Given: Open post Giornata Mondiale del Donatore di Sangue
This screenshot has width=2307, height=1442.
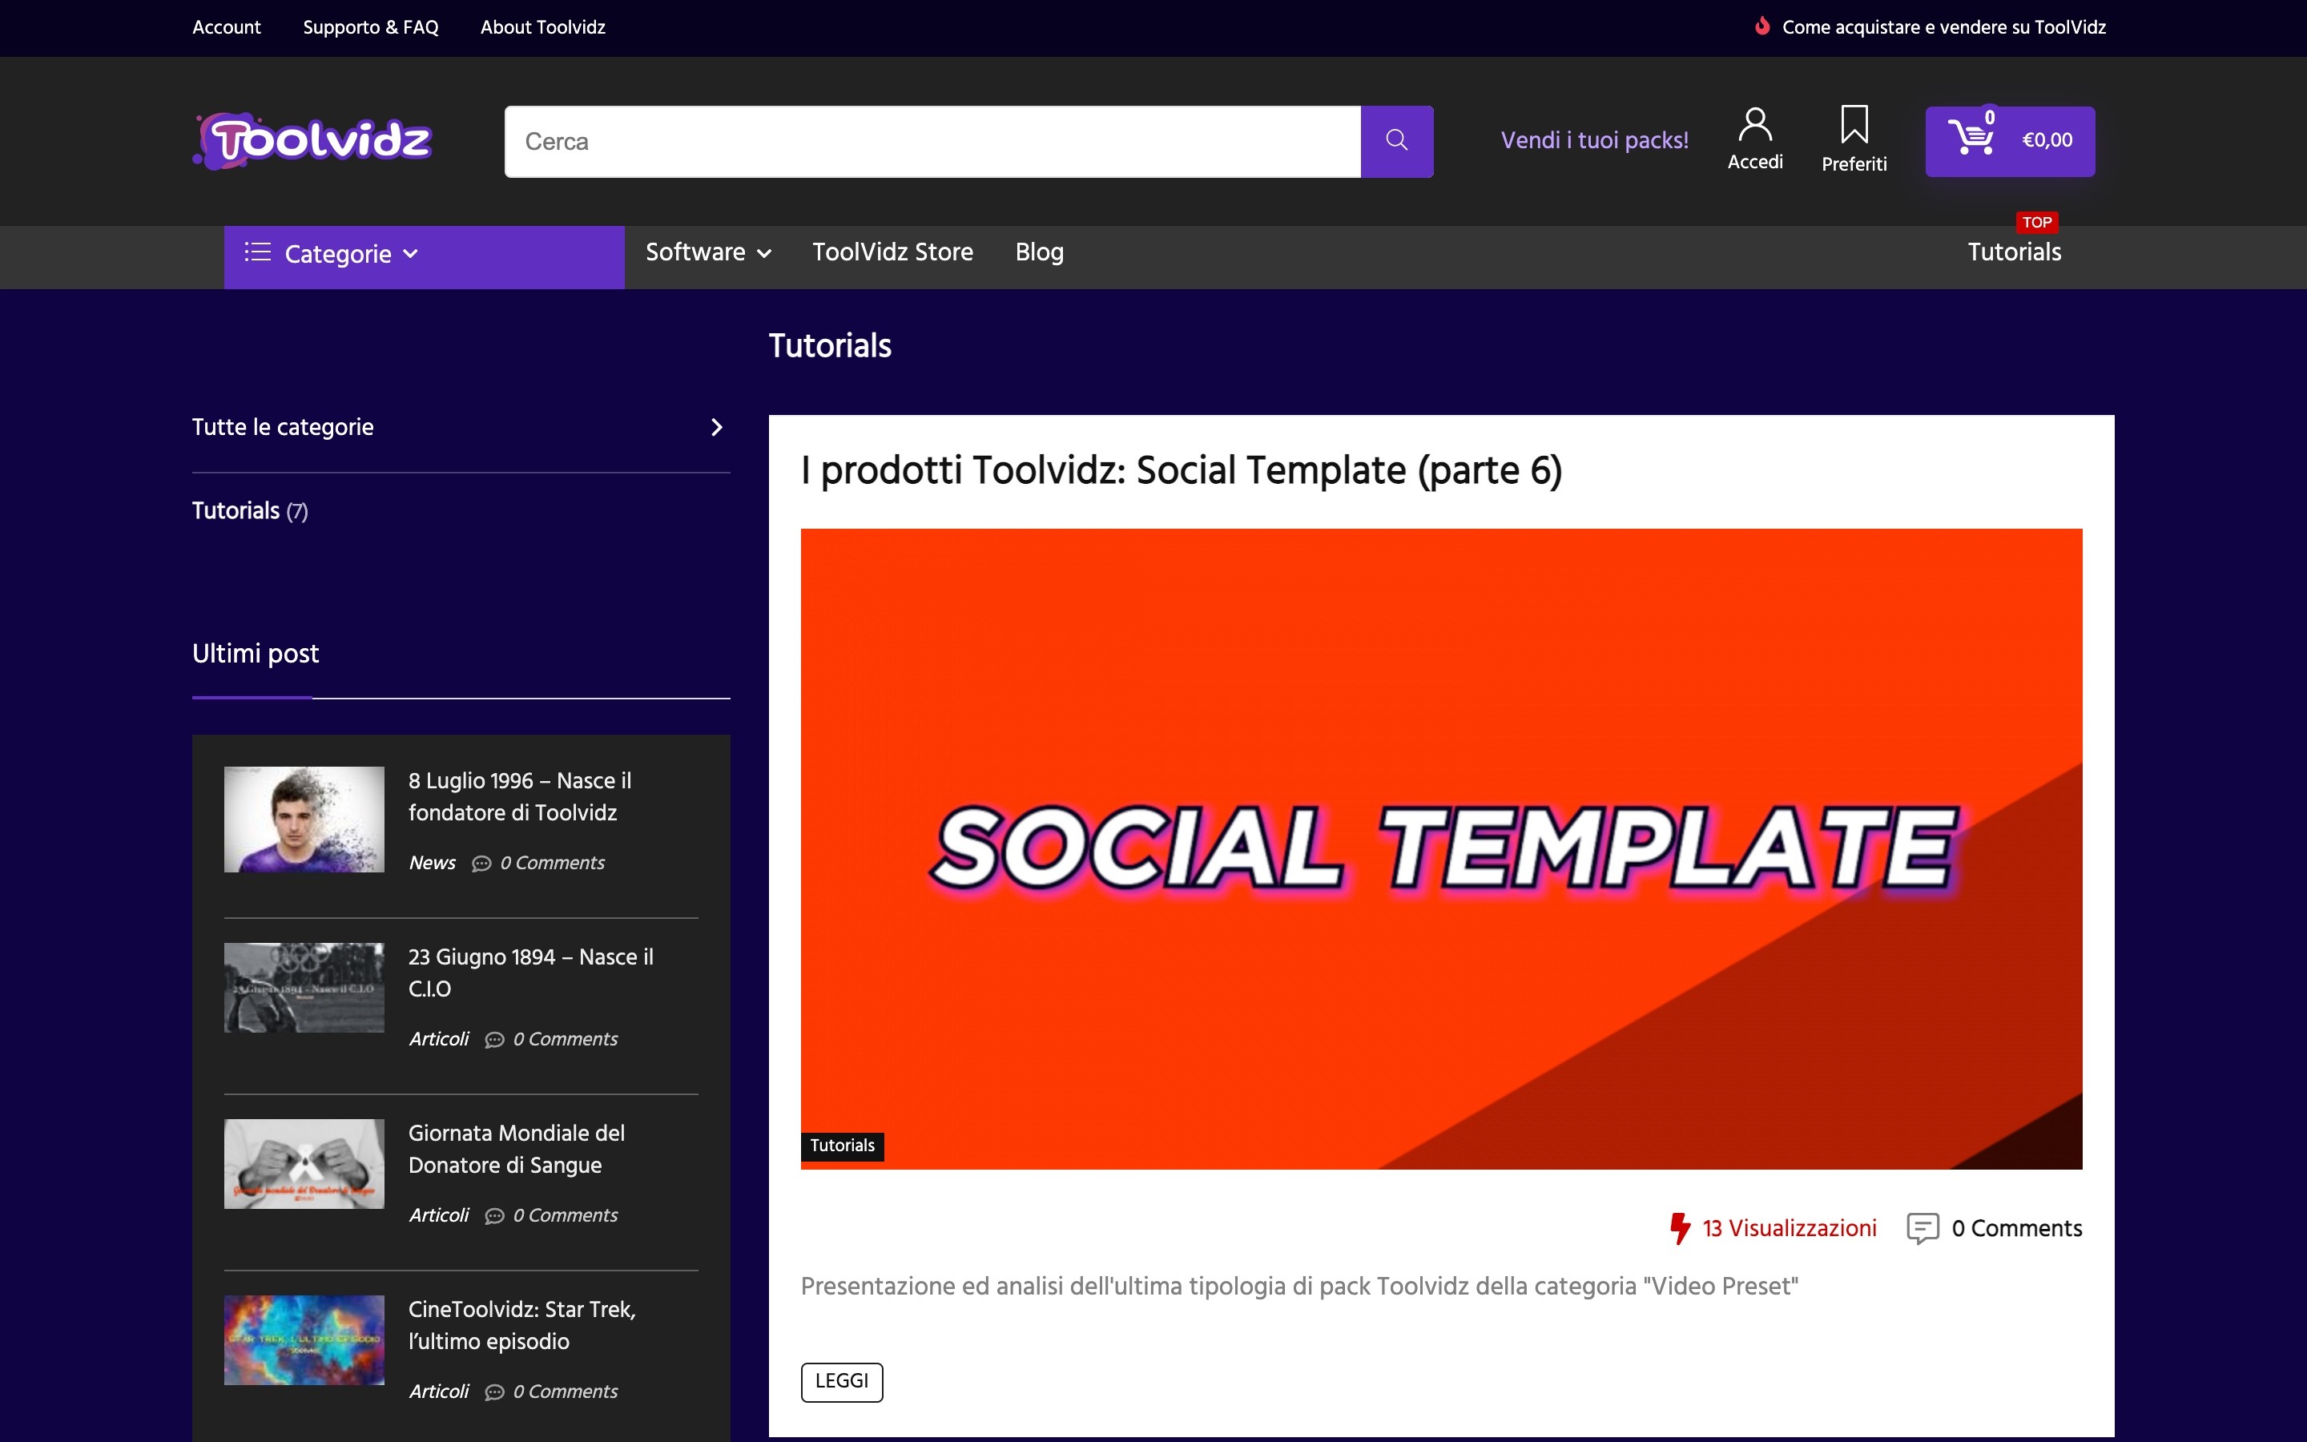Looking at the screenshot, I should 517,1150.
